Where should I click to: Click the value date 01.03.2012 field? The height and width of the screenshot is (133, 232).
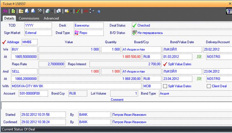click(177, 57)
